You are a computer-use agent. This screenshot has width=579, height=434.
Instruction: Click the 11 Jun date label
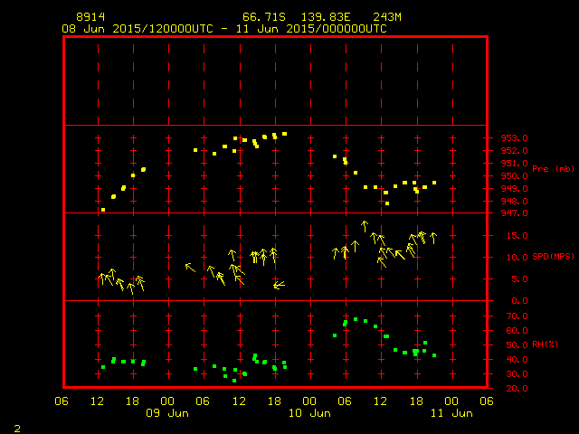click(451, 413)
